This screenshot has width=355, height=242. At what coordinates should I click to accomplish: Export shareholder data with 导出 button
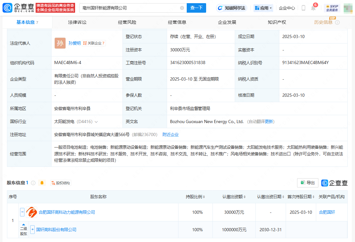pos(308,183)
